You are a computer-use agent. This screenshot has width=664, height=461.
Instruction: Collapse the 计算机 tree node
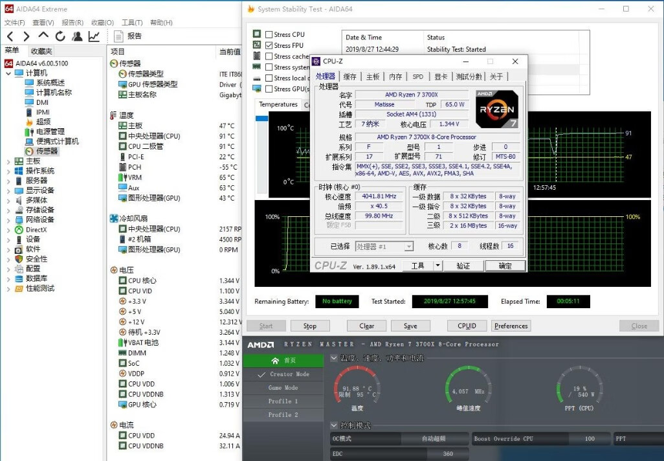pos(8,73)
